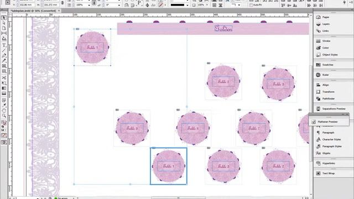Select the Hand tool
Viewport: 354px width, 199px height.
tap(4, 111)
